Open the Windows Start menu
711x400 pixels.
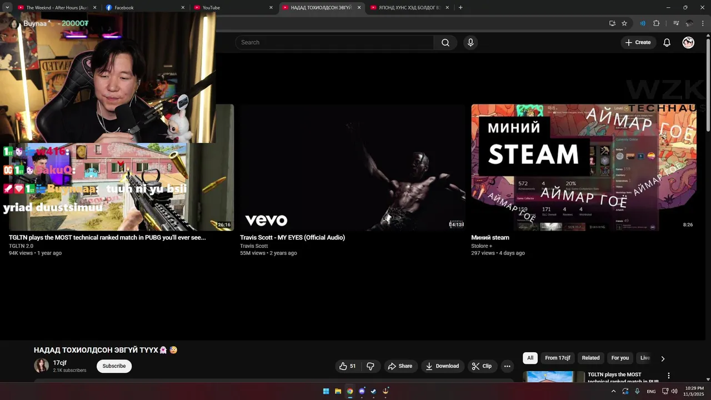tap(326, 391)
